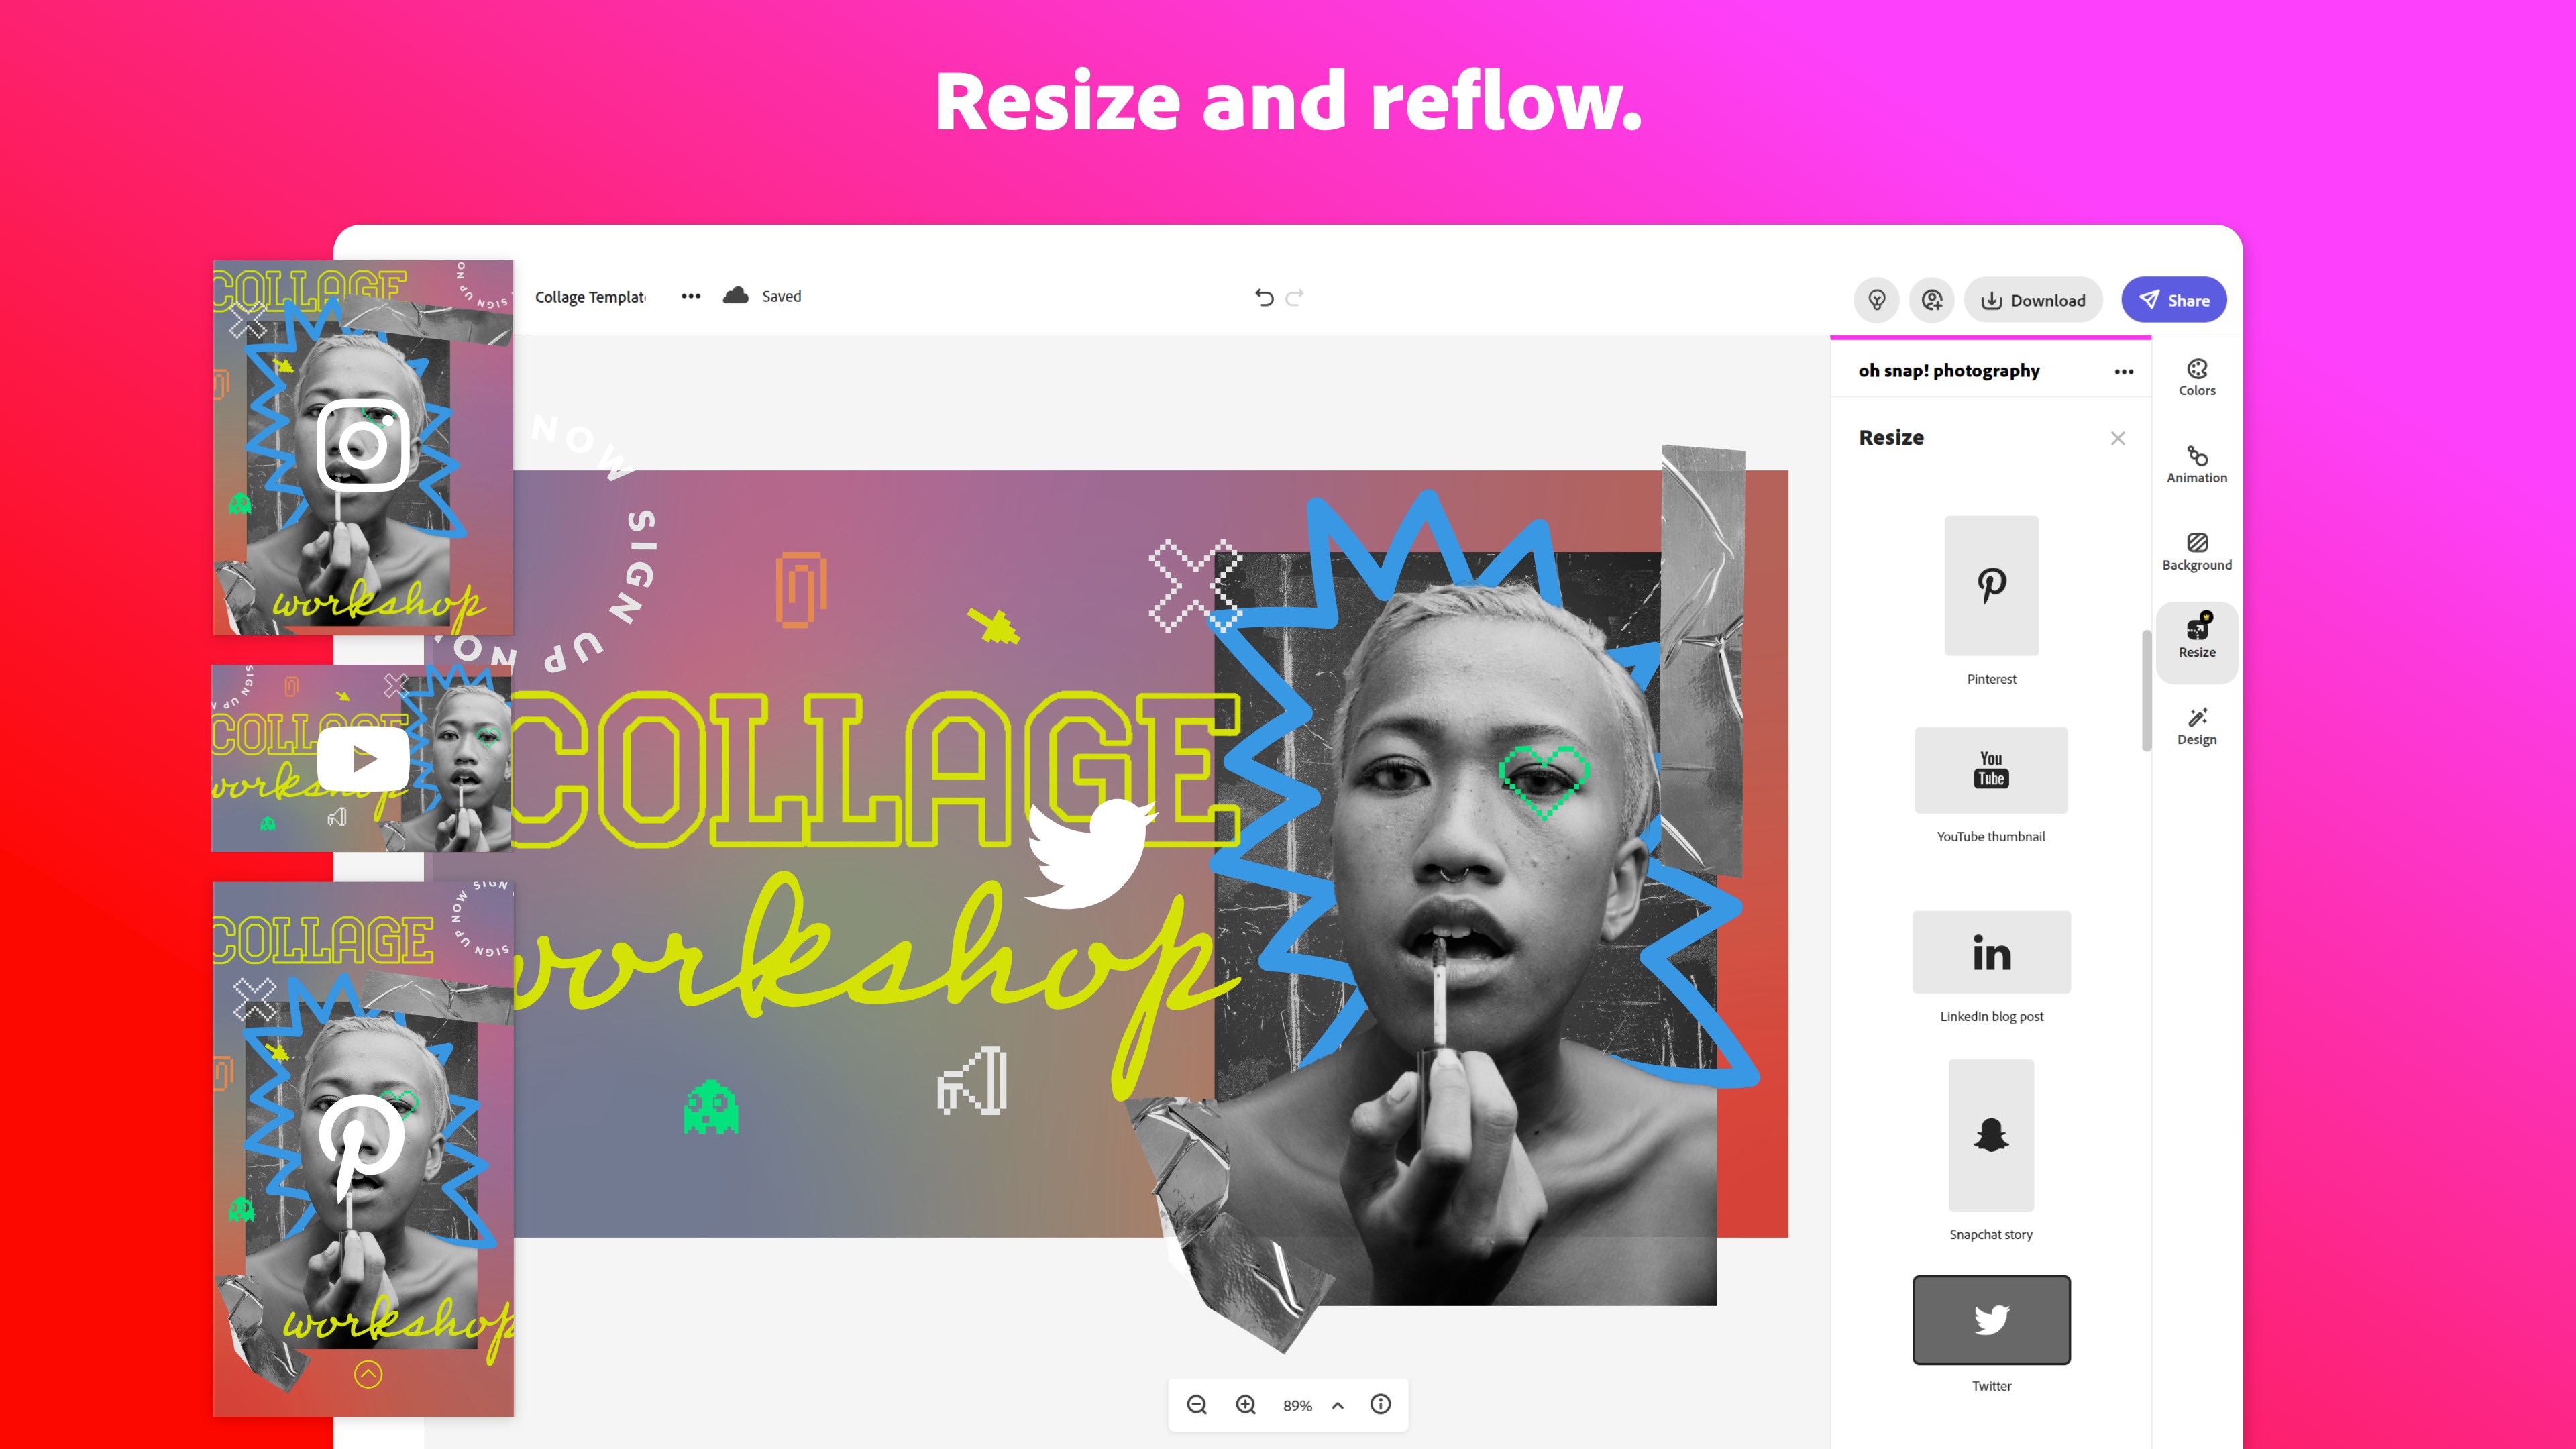This screenshot has width=2576, height=1449.
Task: Open the Colors panel
Action: (2196, 377)
